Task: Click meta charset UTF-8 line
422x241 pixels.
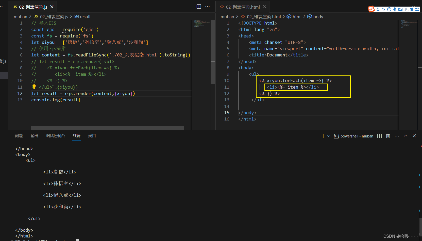Action: (x=277, y=42)
